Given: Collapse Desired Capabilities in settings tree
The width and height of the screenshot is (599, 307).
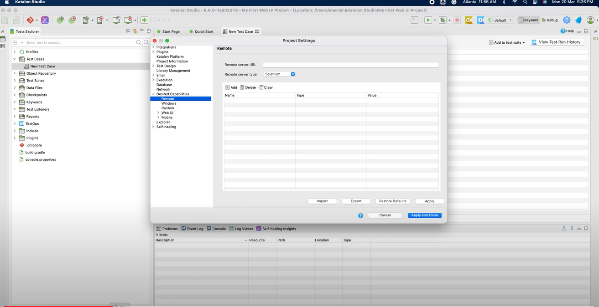Looking at the screenshot, I should [153, 94].
